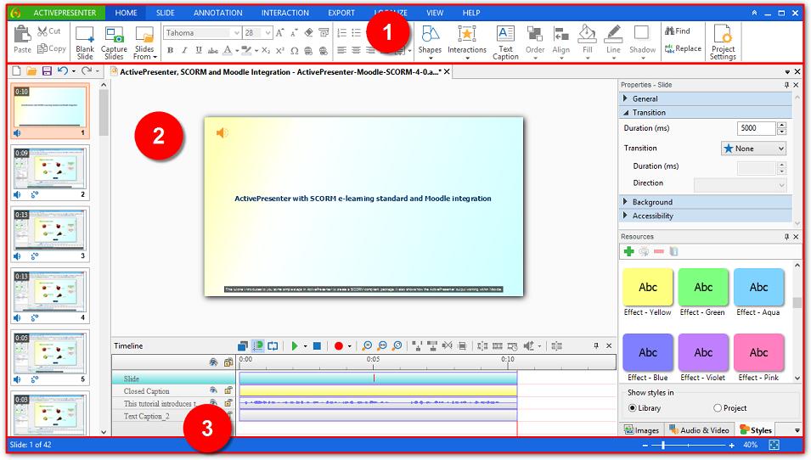Toggle underline formatting
The height and width of the screenshot is (460, 811).
pos(199,50)
